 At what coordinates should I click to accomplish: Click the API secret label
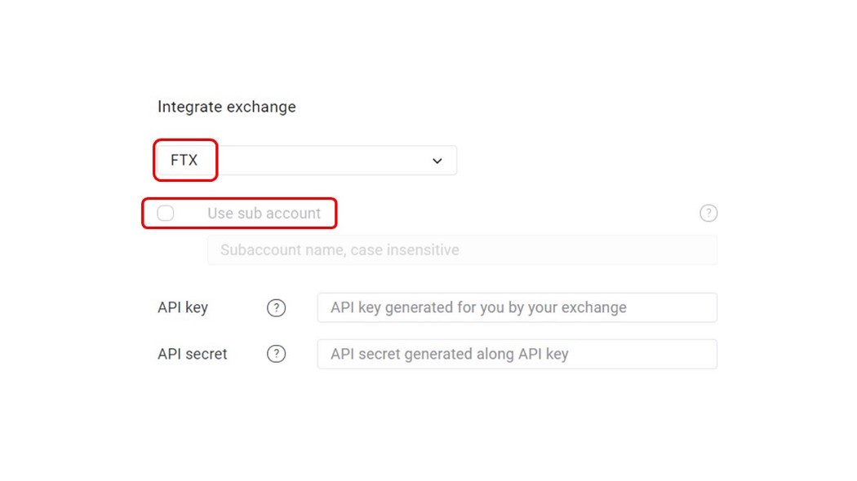(x=193, y=354)
